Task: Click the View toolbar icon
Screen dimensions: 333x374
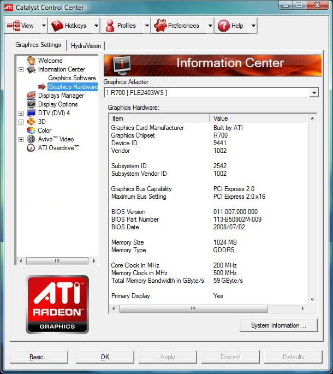Action: (14, 26)
